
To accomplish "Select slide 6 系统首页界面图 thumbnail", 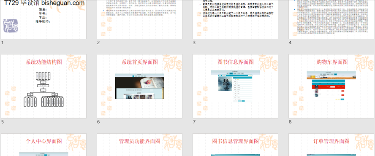I will (139, 86).
